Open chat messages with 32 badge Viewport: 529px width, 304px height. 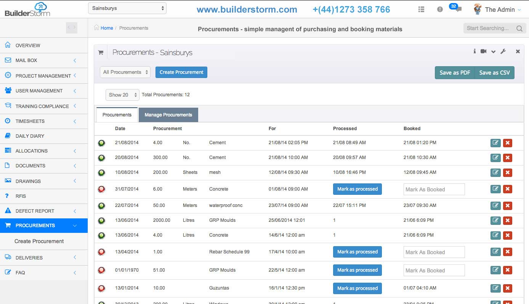(456, 8)
